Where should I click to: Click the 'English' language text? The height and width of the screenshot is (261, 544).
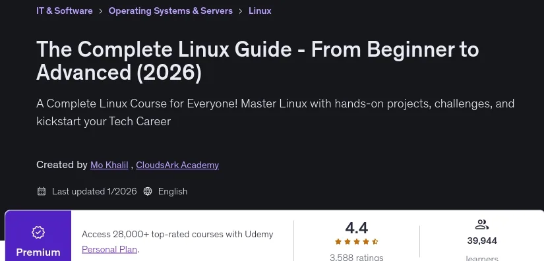[173, 191]
